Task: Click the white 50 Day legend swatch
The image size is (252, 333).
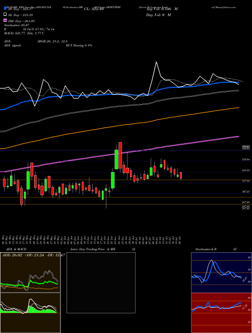Action: [5, 15]
